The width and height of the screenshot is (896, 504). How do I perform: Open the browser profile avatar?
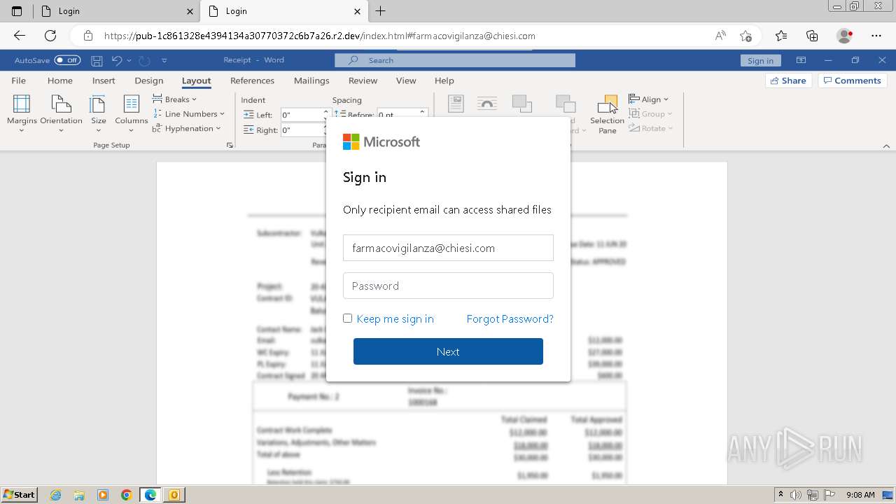(x=845, y=36)
